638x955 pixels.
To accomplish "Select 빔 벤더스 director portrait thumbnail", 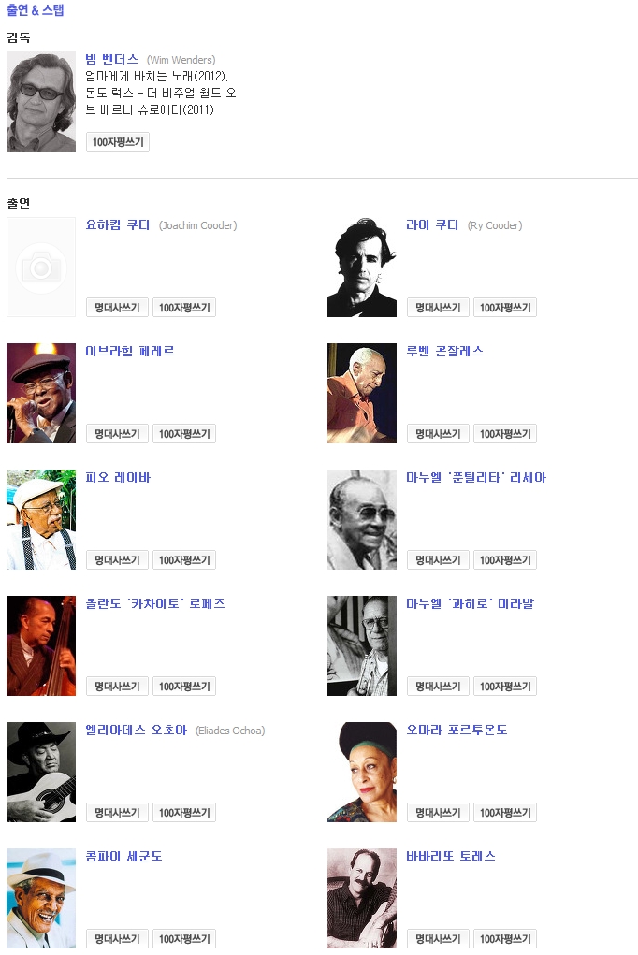I will pyautogui.click(x=41, y=101).
